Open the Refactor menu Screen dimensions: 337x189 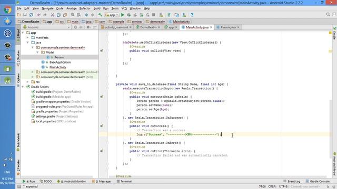85,8
